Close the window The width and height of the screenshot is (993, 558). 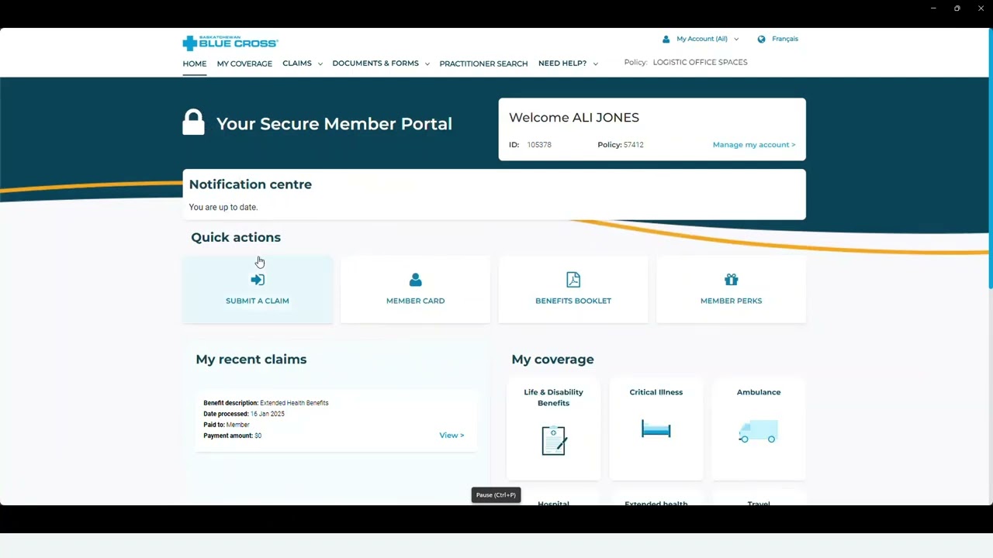(x=981, y=8)
